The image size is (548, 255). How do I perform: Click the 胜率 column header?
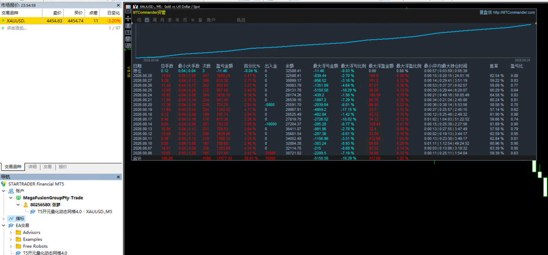point(494,66)
